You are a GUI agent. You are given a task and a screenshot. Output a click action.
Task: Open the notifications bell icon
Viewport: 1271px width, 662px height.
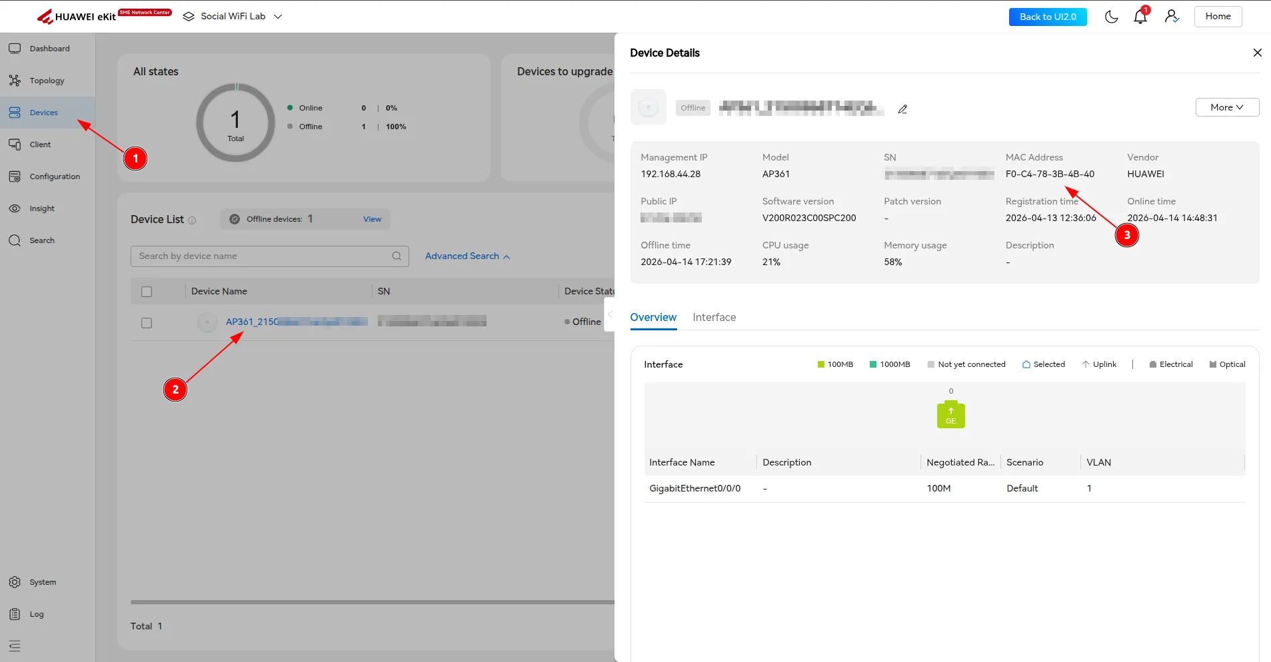coord(1140,17)
